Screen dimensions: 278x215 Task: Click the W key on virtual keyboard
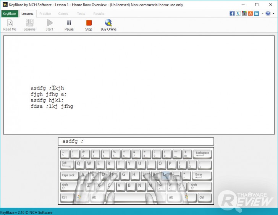[89, 165]
